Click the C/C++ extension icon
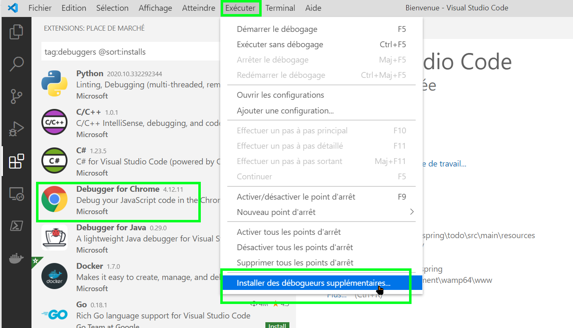 54,123
